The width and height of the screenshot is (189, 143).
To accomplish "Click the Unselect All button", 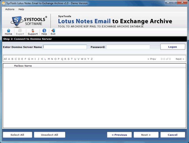I will point(50,135).
